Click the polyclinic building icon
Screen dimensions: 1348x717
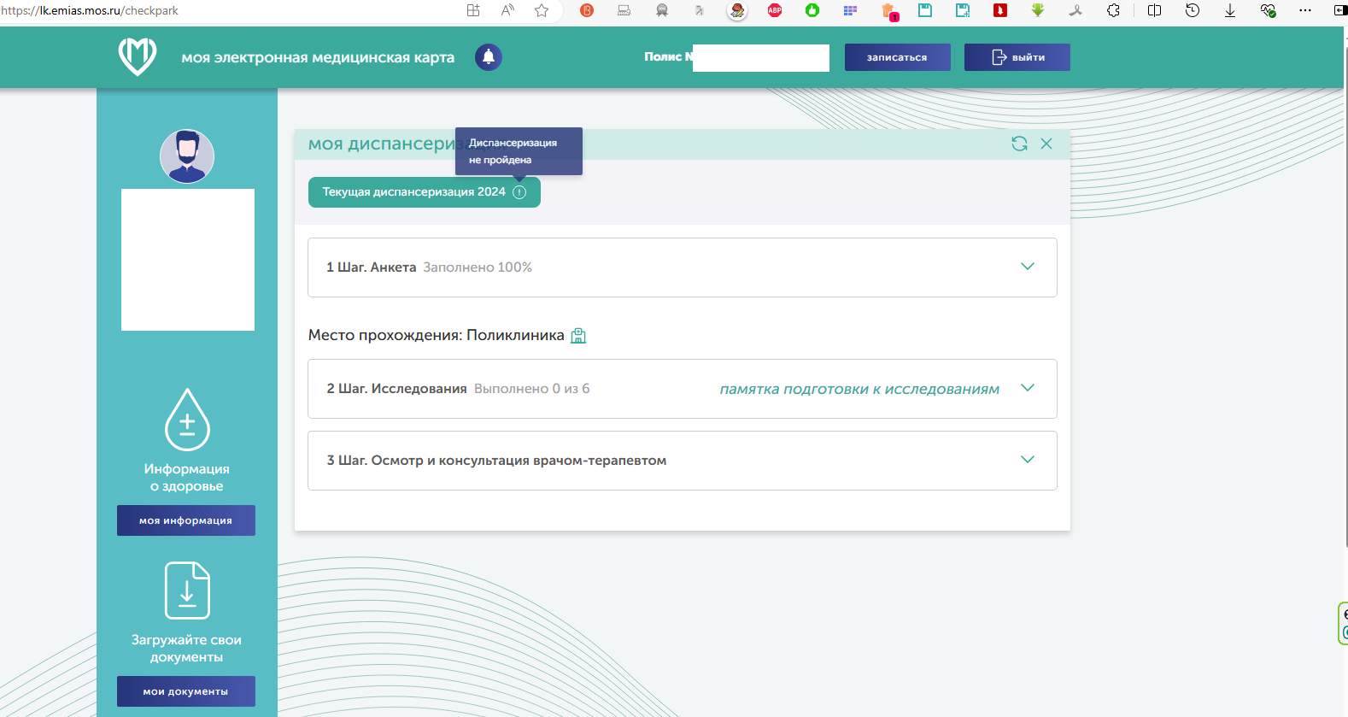(x=578, y=336)
